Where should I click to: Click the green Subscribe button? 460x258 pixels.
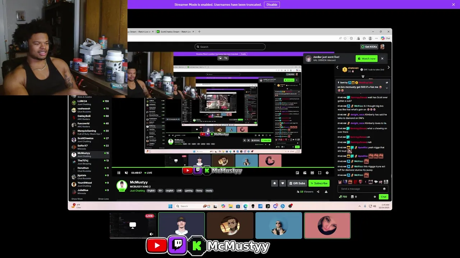tap(319, 183)
